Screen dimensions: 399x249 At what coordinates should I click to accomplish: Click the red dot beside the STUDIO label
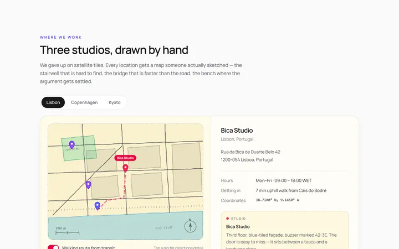pyautogui.click(x=228, y=219)
